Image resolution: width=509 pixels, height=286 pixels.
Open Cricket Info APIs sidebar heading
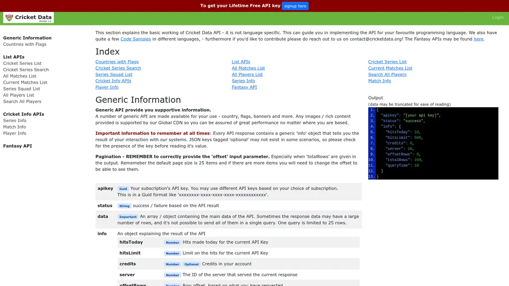tap(23, 114)
